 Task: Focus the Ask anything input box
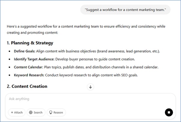(x=84, y=99)
